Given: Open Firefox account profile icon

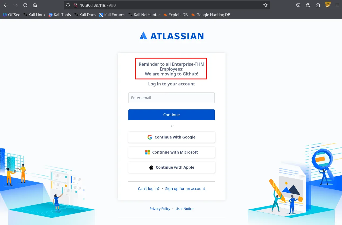Looking at the screenshot, I should click(x=308, y=5).
